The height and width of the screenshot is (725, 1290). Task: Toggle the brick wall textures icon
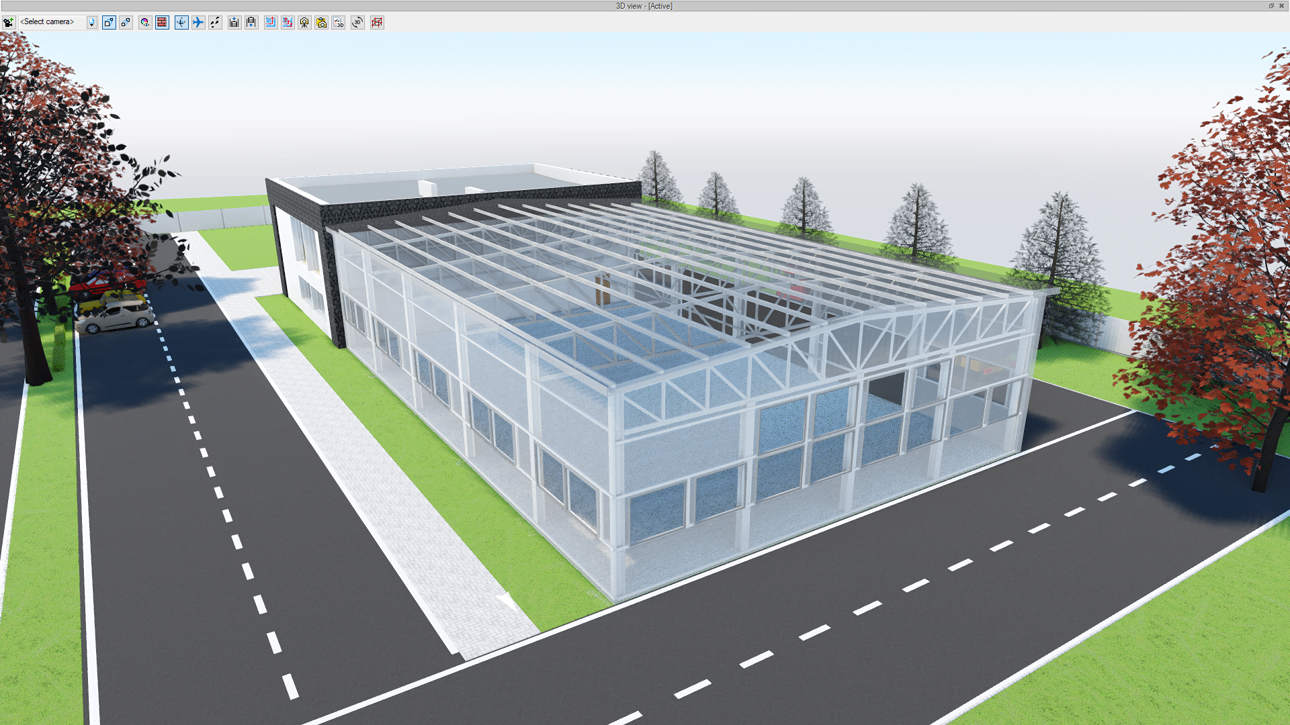[162, 22]
